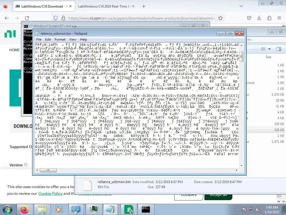Open the cmd.exe taskbar button

(x=146, y=209)
